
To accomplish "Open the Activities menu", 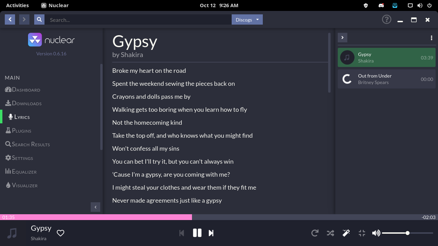I will (x=17, y=5).
